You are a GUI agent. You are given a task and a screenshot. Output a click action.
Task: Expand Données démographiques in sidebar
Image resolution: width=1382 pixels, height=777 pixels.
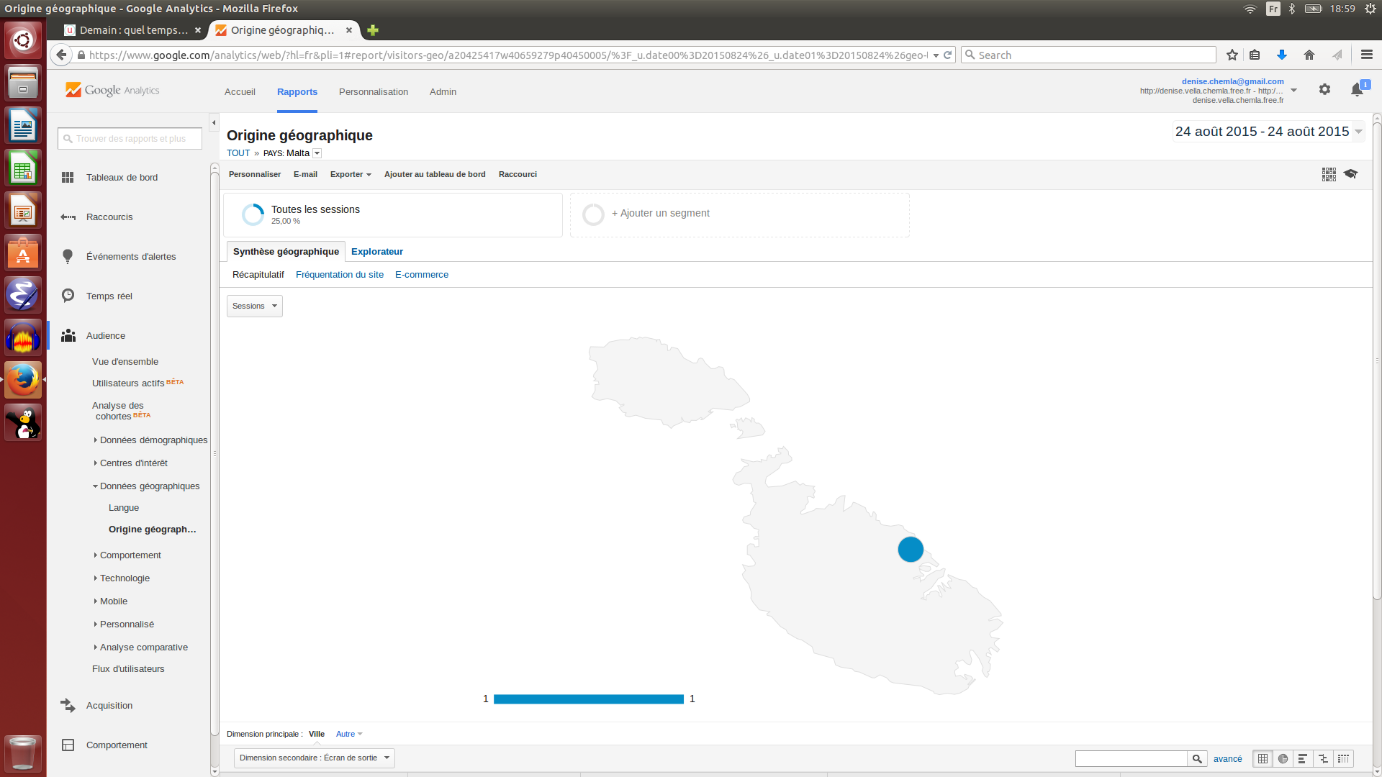coord(153,440)
